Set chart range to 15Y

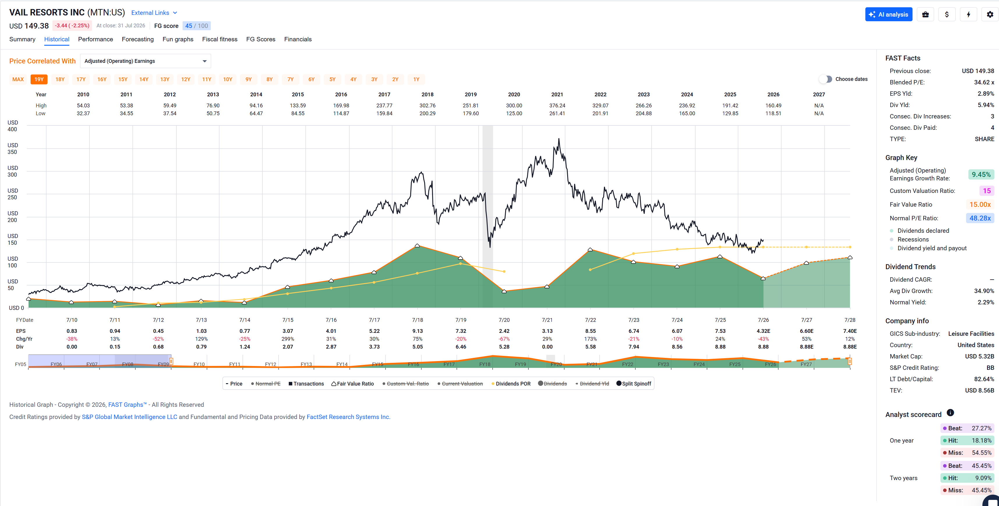pyautogui.click(x=123, y=79)
